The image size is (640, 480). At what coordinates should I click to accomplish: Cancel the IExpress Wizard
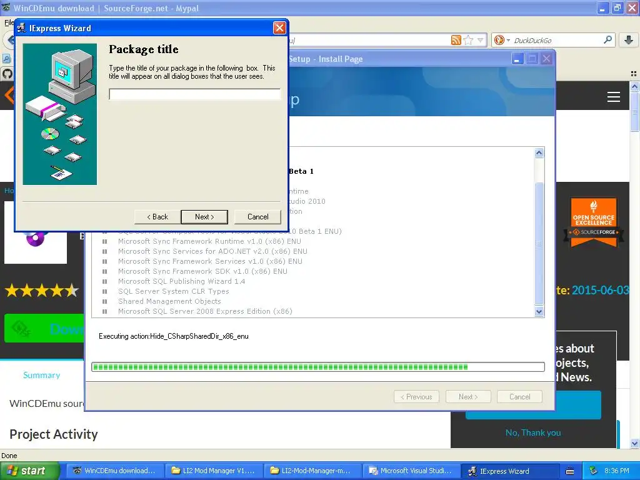[257, 217]
